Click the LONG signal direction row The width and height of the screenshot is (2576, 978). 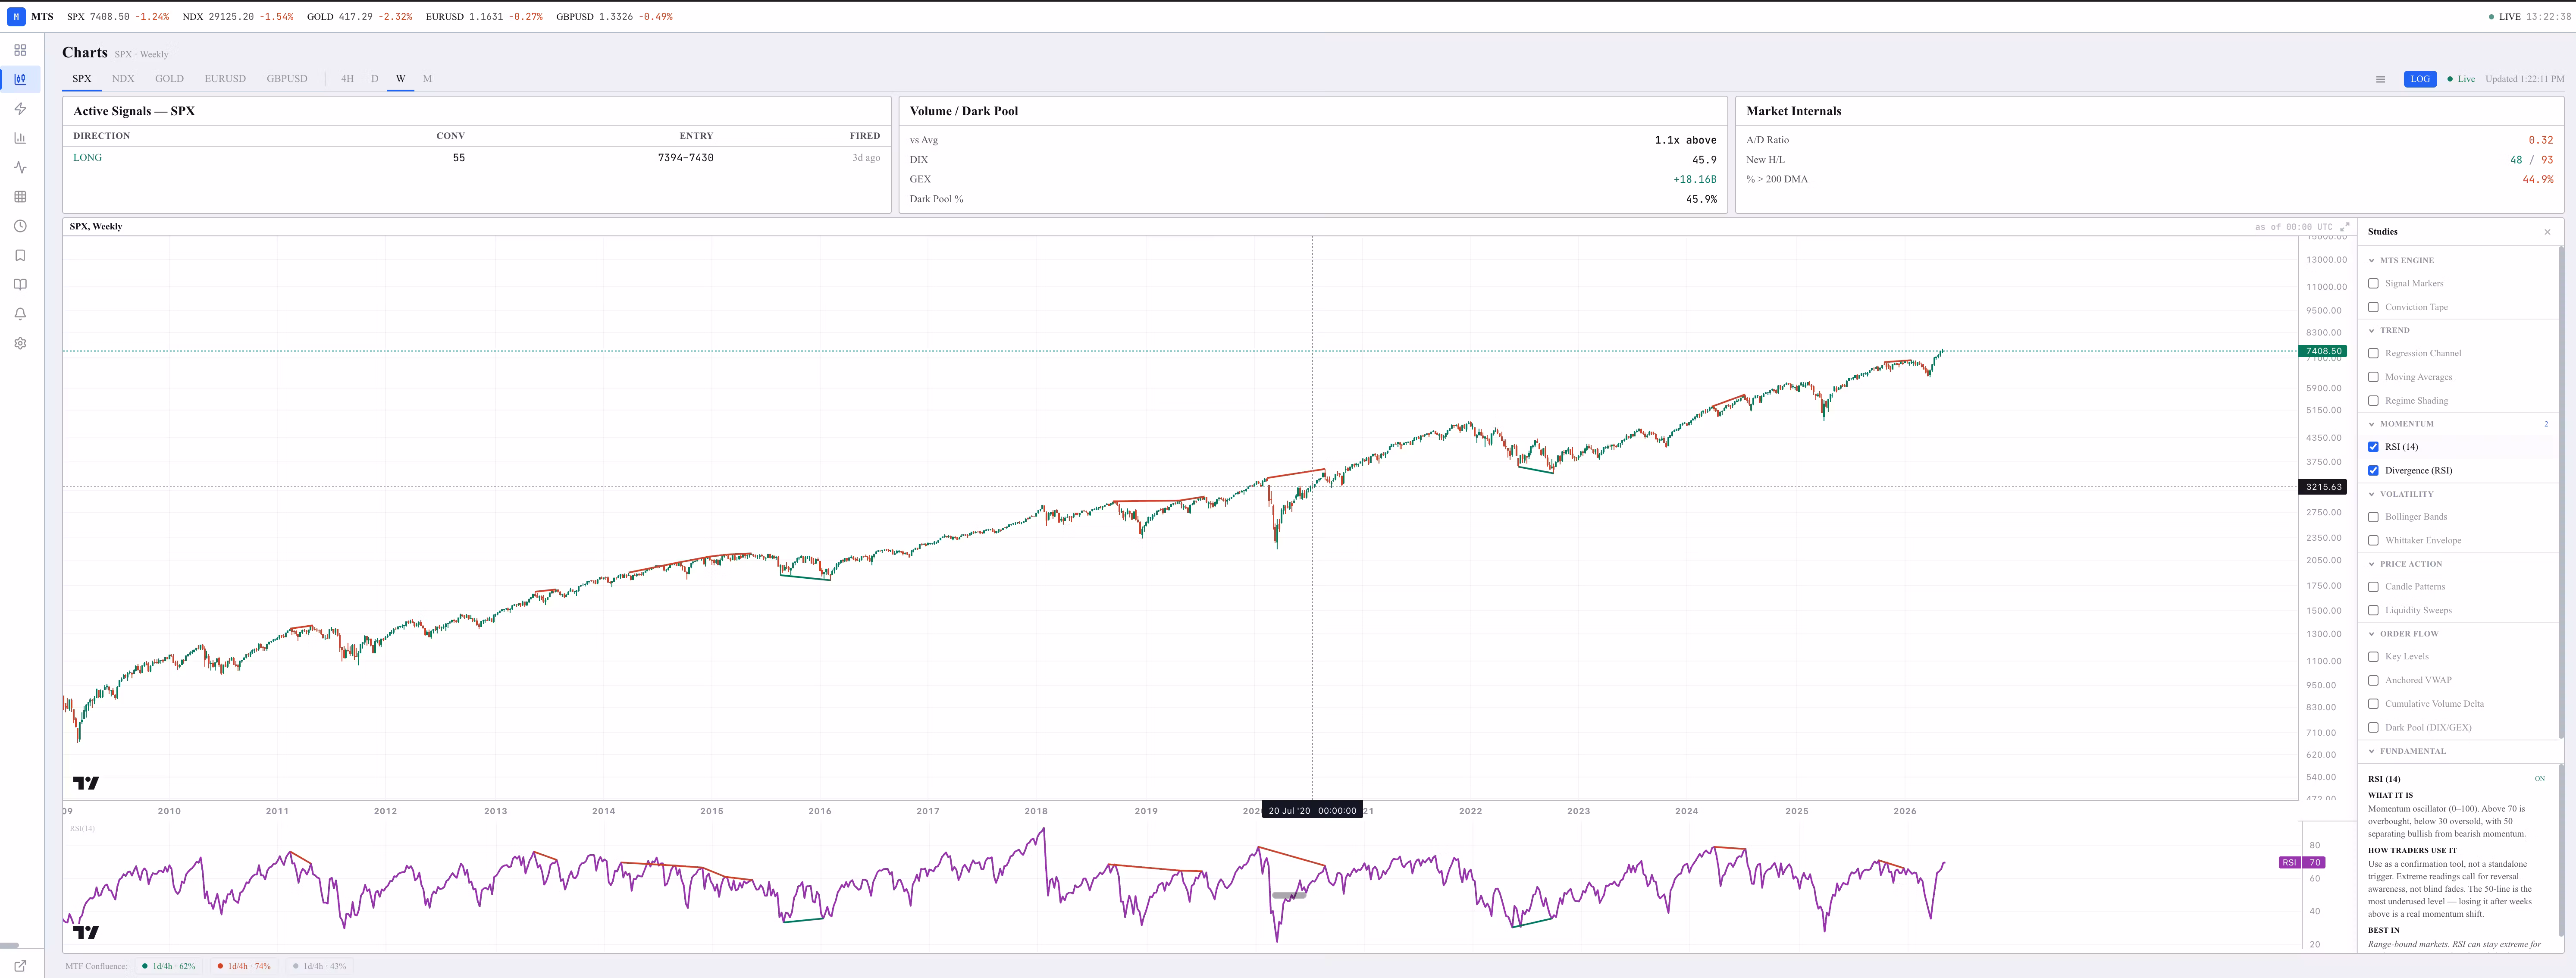tap(476, 158)
